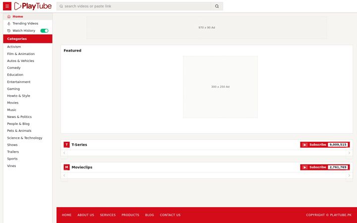Go to previous videos in T-Series carousel

tap(64, 153)
